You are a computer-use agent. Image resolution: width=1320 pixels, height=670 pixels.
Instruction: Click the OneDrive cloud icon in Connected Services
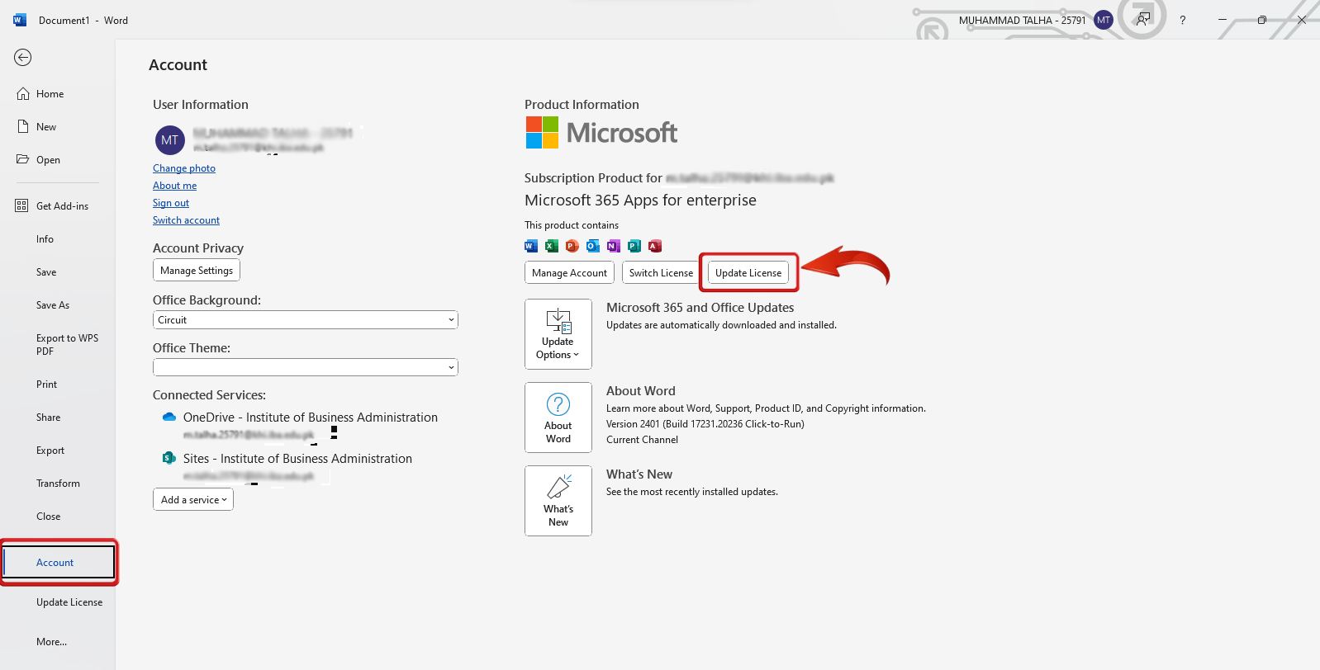click(x=169, y=418)
